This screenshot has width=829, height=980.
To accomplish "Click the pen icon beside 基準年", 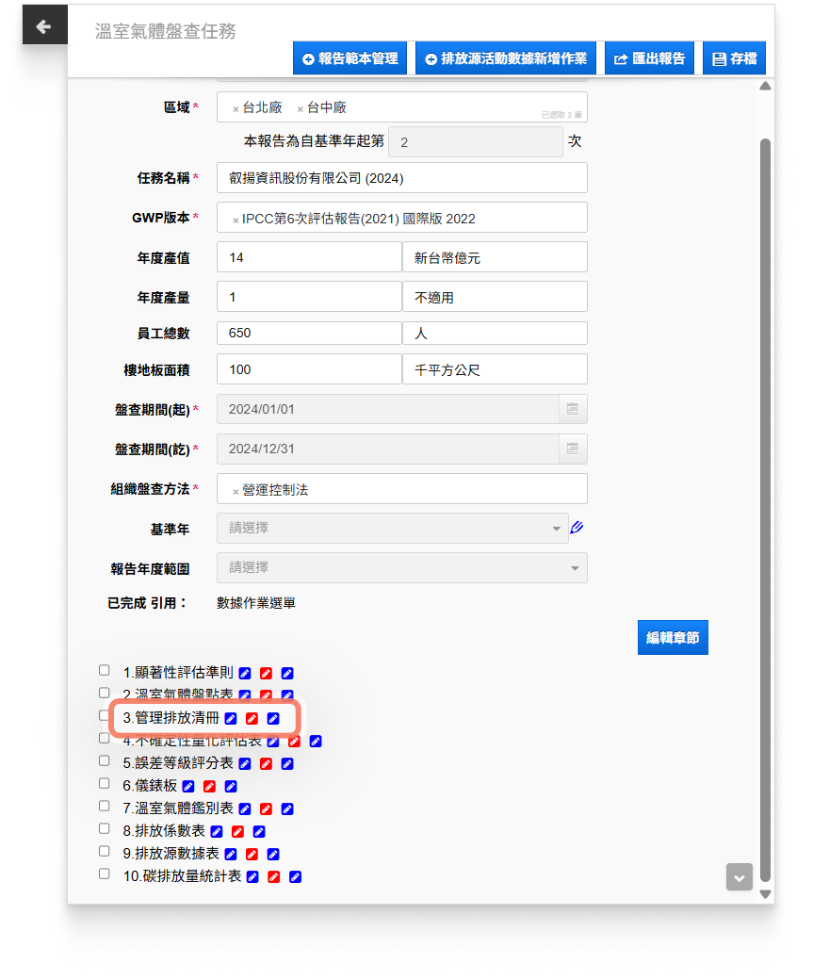I will coord(577,528).
